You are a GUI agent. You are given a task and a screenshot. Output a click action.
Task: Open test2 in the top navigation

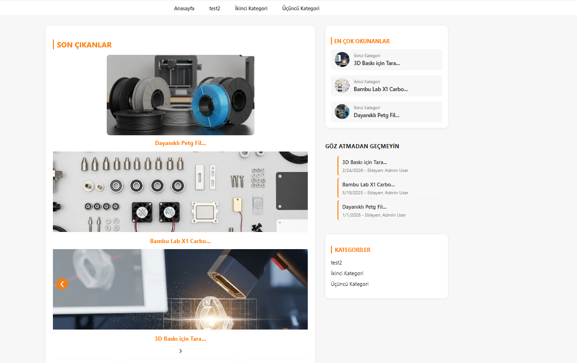point(214,8)
